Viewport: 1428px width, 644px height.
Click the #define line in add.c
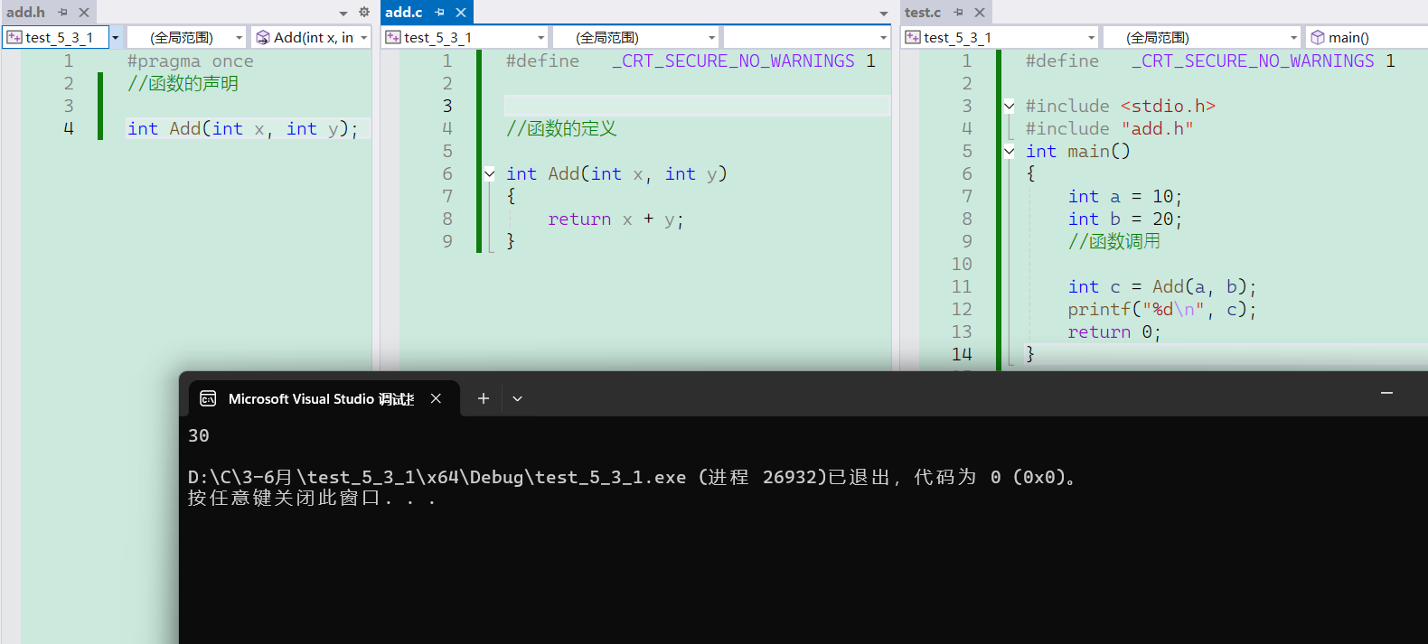[x=691, y=61]
